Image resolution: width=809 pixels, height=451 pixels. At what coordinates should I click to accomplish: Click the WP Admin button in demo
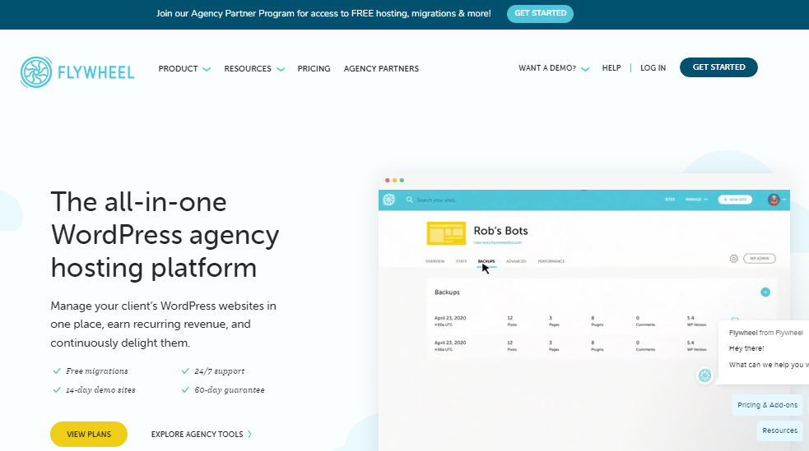pos(760,259)
